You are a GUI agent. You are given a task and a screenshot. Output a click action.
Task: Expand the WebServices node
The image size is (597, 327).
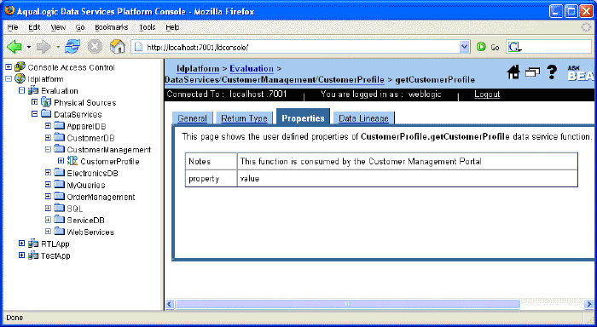[48, 231]
